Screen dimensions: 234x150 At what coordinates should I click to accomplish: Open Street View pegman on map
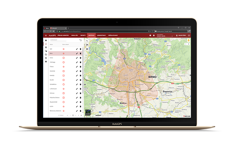[x=189, y=40]
